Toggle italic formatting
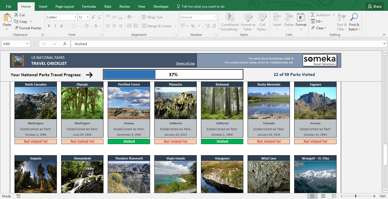Viewport: 388px width, 199px height. click(55, 26)
